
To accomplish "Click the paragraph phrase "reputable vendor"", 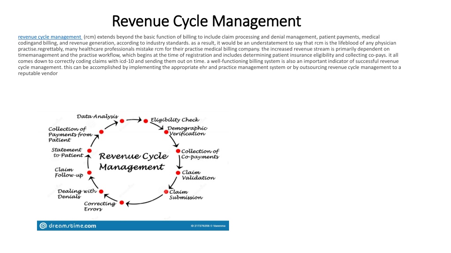I will pos(38,73).
